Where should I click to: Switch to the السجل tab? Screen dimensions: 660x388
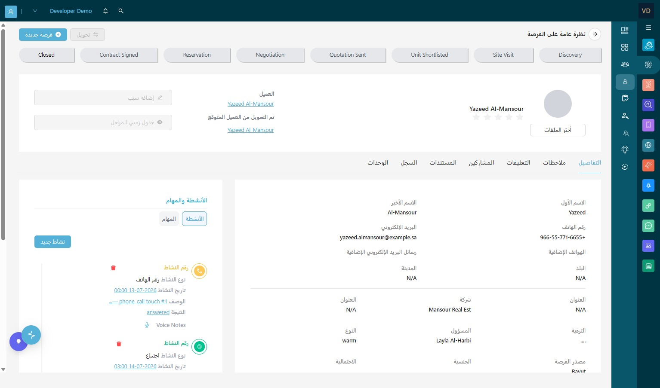tap(409, 163)
